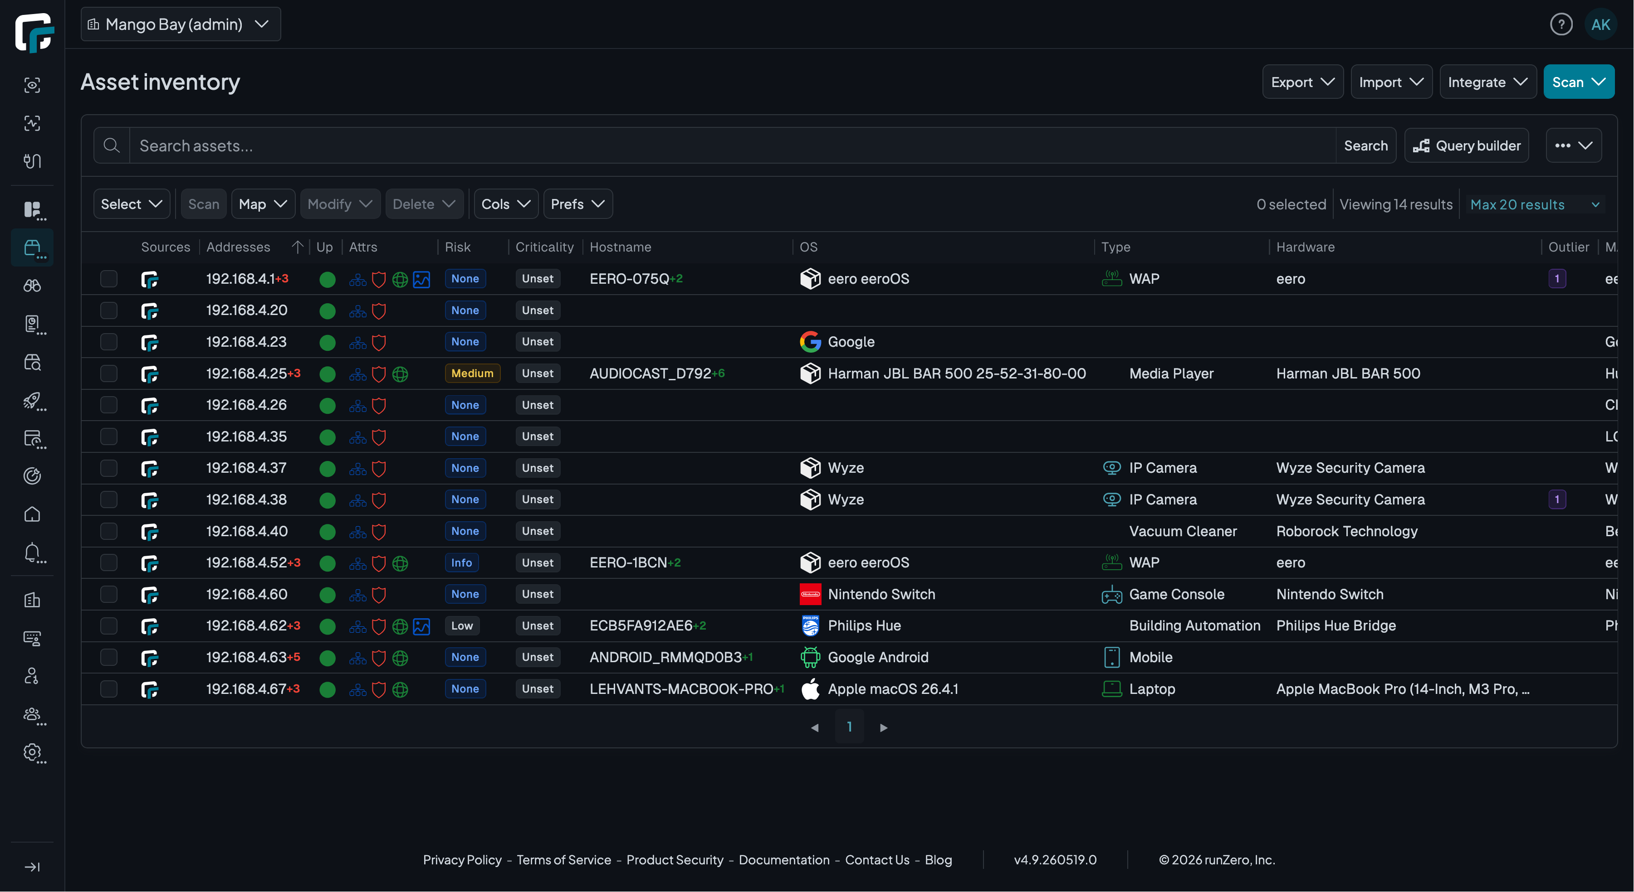This screenshot has height=892, width=1634.
Task: Expand the Integrate dropdown
Action: coord(1487,82)
